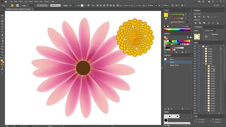Click the object thumbnail in Transparency panel

(x=197, y=37)
